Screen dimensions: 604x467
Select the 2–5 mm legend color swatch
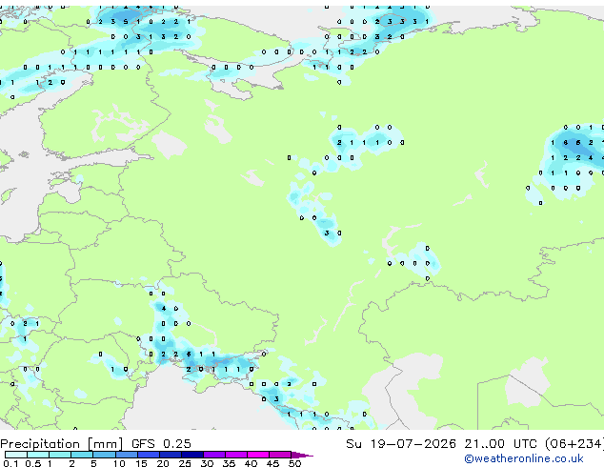pos(82,455)
